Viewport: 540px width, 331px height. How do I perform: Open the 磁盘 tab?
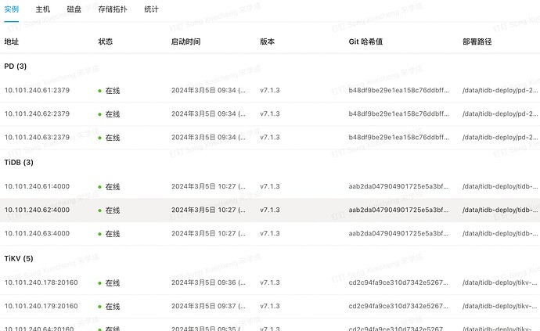point(74,9)
